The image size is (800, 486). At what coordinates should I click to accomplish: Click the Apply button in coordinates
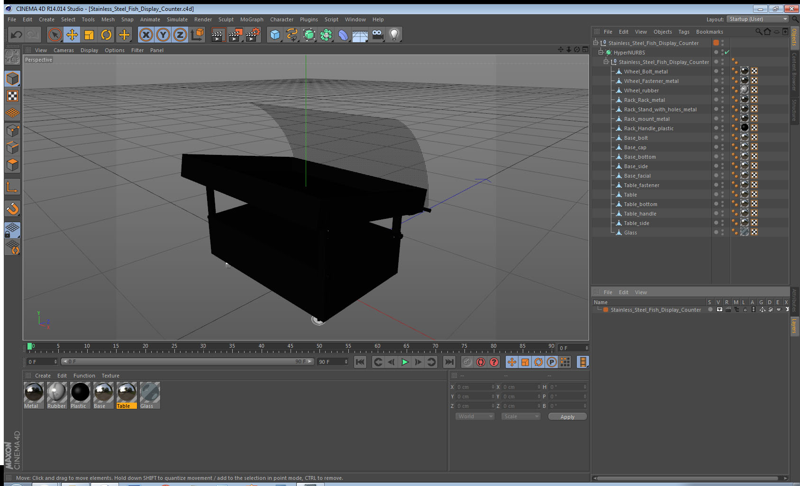pyautogui.click(x=567, y=416)
